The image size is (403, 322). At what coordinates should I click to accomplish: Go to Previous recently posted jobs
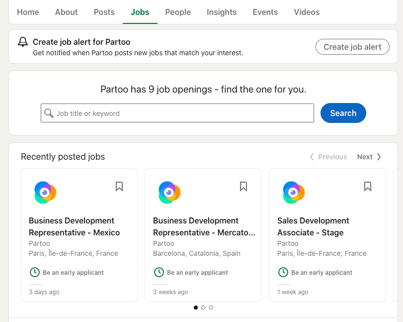pyautogui.click(x=328, y=157)
